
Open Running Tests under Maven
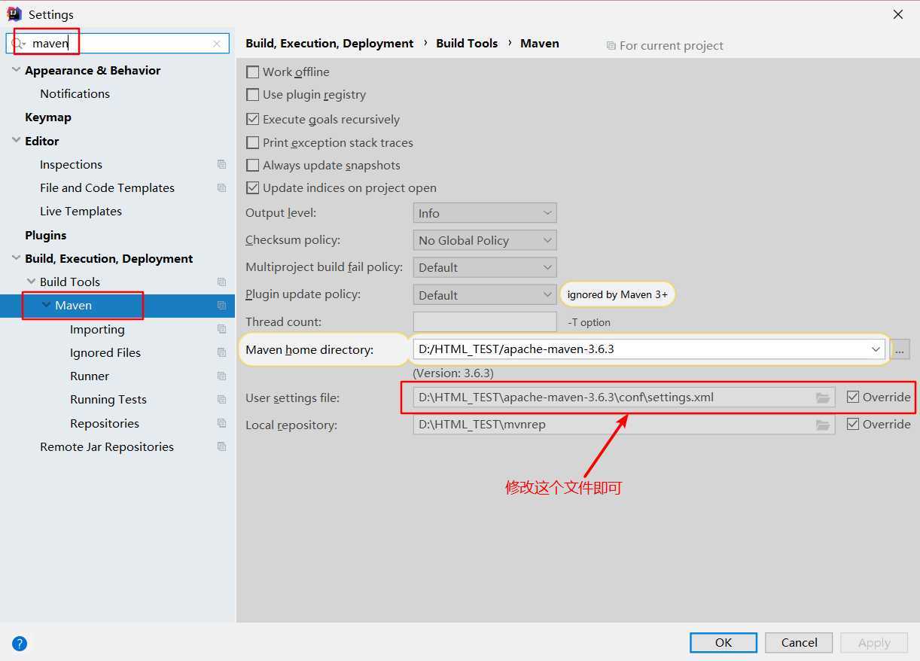click(x=108, y=399)
